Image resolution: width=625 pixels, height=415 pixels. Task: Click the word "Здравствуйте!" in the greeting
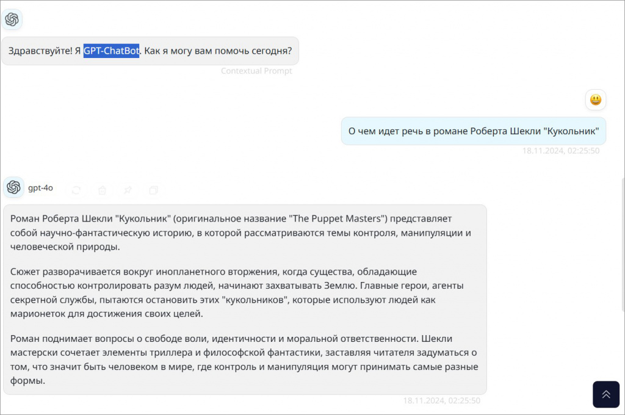(40, 51)
